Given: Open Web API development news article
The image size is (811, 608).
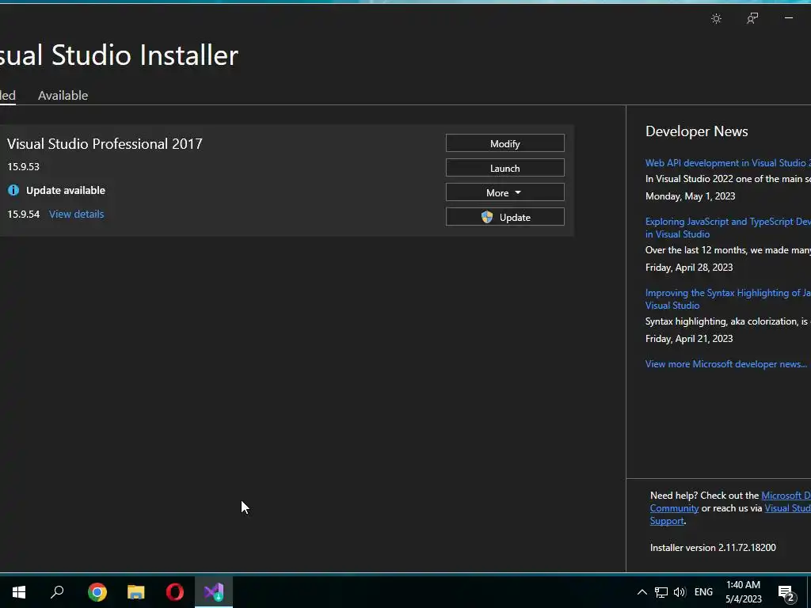Looking at the screenshot, I should [x=728, y=163].
